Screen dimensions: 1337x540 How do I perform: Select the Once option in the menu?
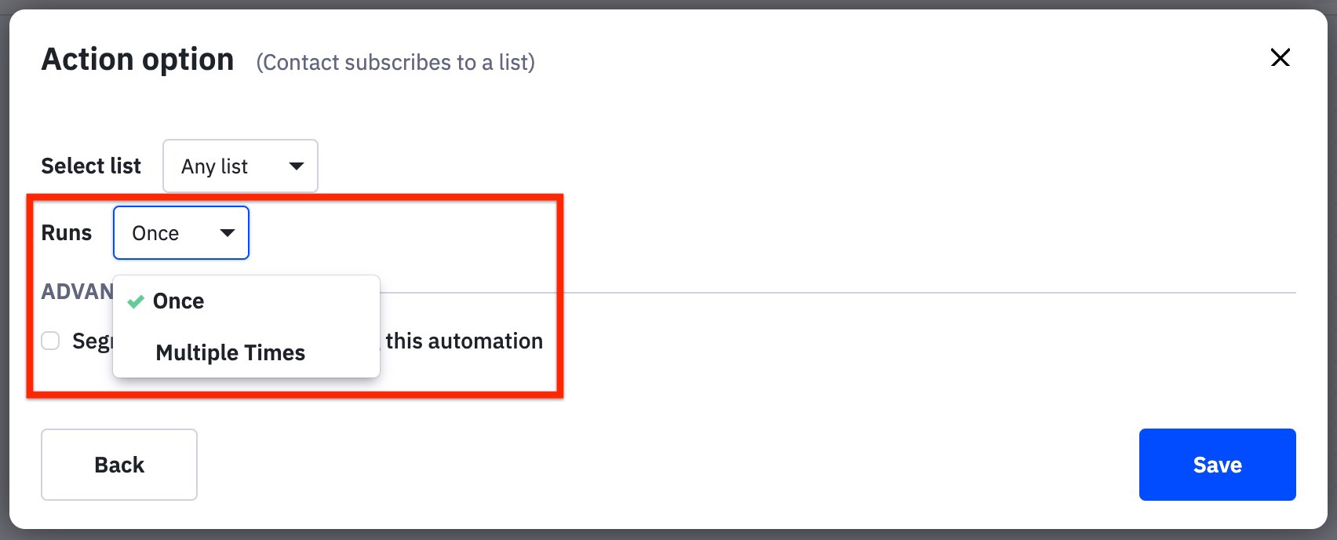point(179,301)
